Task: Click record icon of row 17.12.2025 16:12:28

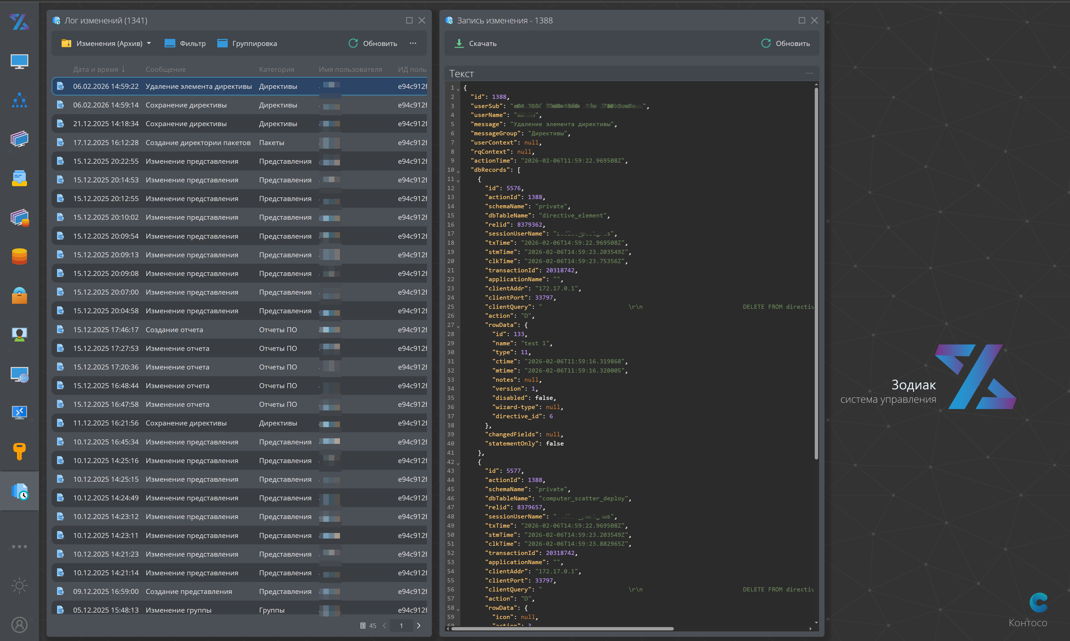Action: (x=60, y=143)
